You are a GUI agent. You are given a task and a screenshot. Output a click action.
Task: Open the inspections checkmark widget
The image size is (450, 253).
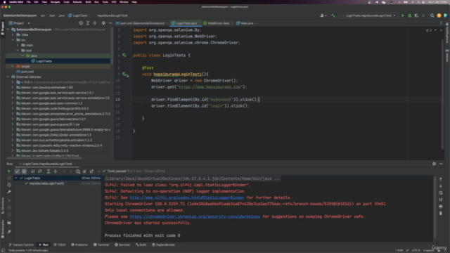coord(429,30)
